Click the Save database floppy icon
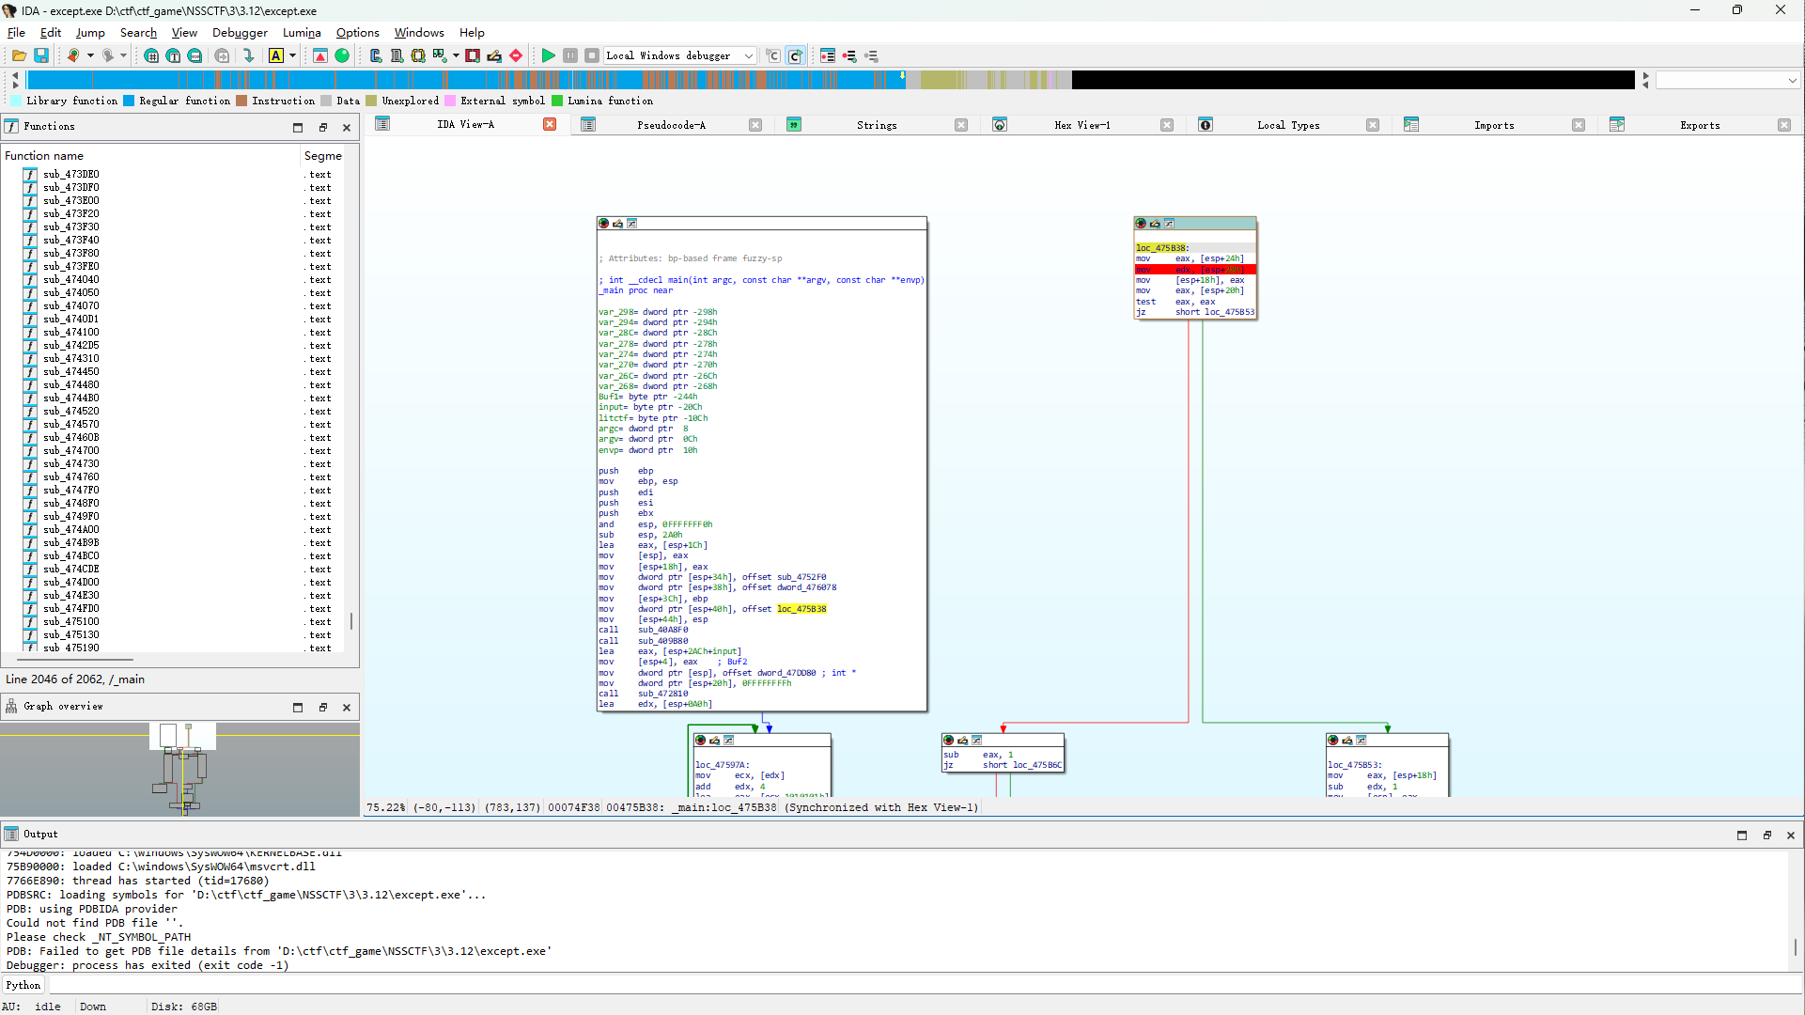The image size is (1805, 1015). (41, 56)
